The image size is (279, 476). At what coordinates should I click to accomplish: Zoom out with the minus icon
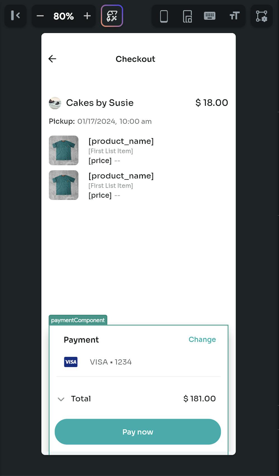click(40, 16)
